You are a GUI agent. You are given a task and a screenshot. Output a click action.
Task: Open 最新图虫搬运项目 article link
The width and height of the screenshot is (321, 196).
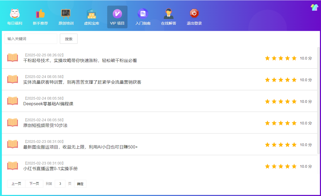pyautogui.click(x=80, y=147)
